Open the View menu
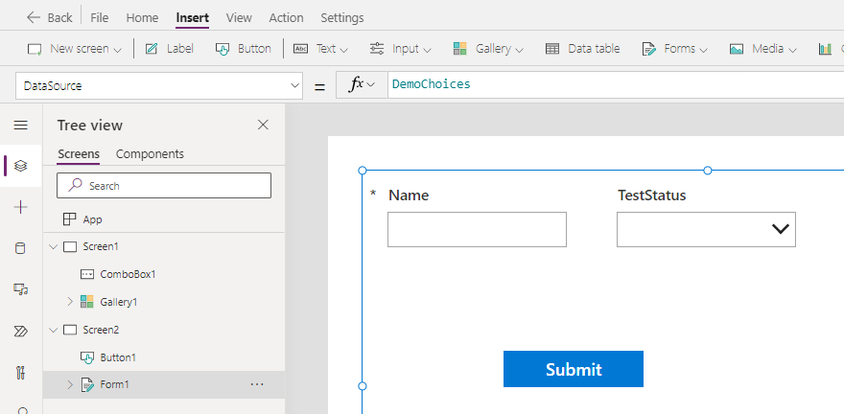This screenshot has height=414, width=844. 239,18
